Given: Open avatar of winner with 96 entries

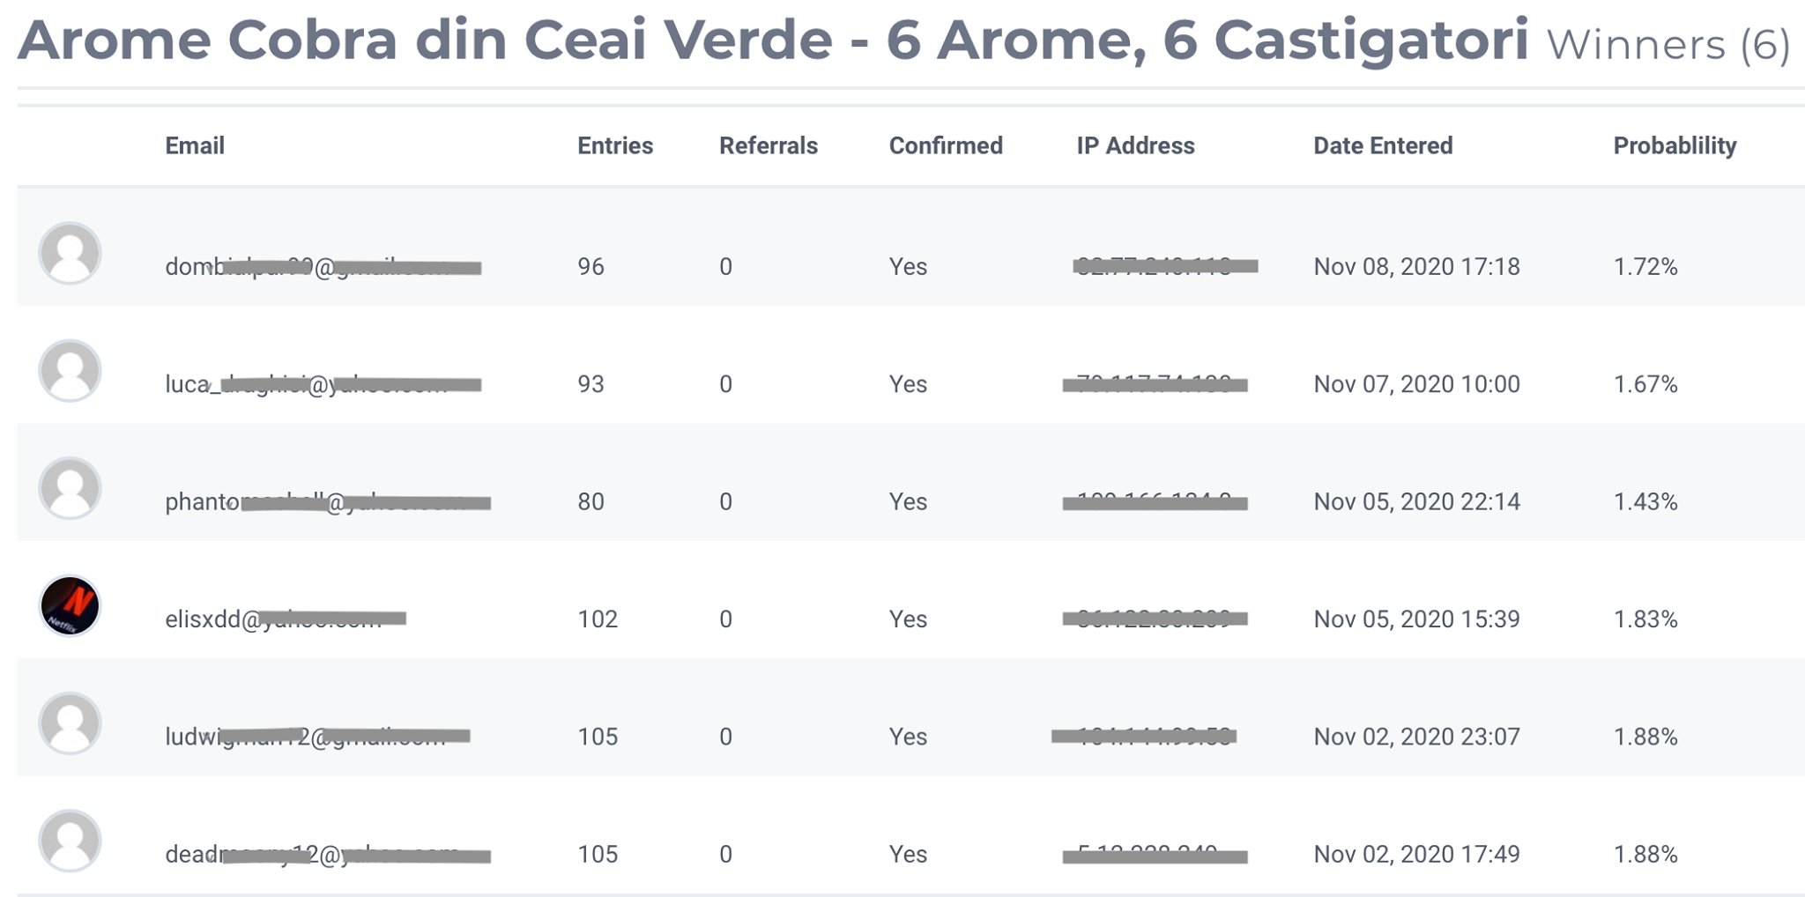Looking at the screenshot, I should click(71, 254).
